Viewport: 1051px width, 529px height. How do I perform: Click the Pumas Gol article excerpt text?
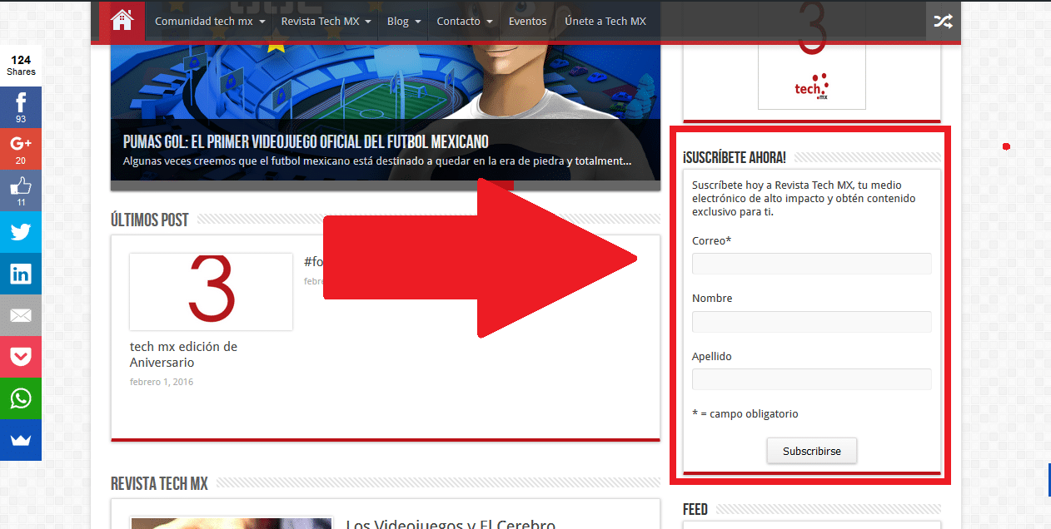coord(377,161)
